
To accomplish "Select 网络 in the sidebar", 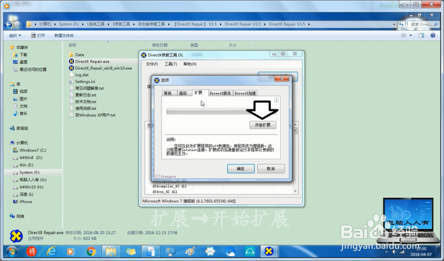I will (17, 216).
